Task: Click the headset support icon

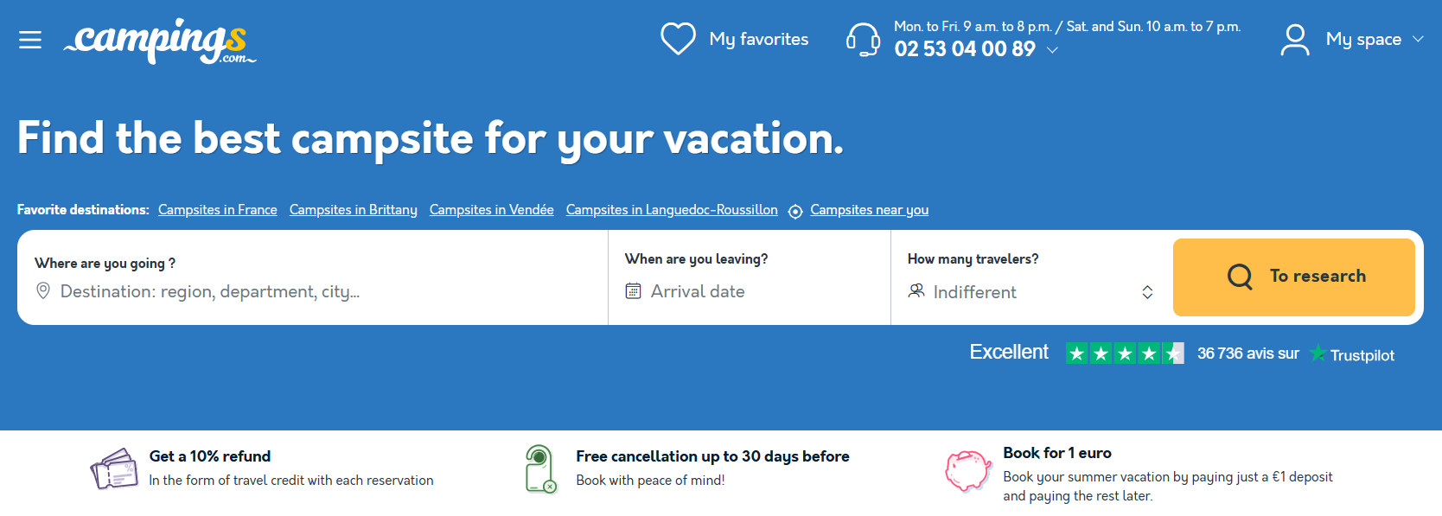Action: pos(863,39)
